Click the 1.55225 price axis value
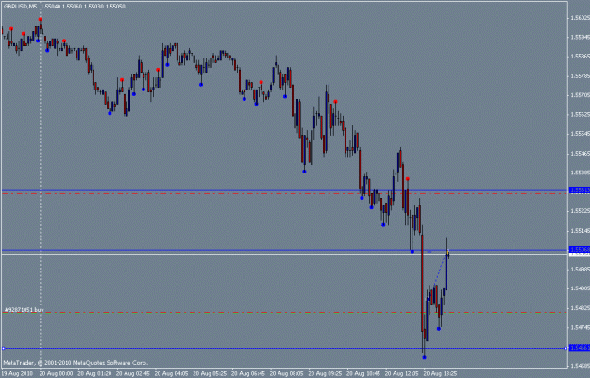This screenshot has width=590, height=378. [581, 211]
